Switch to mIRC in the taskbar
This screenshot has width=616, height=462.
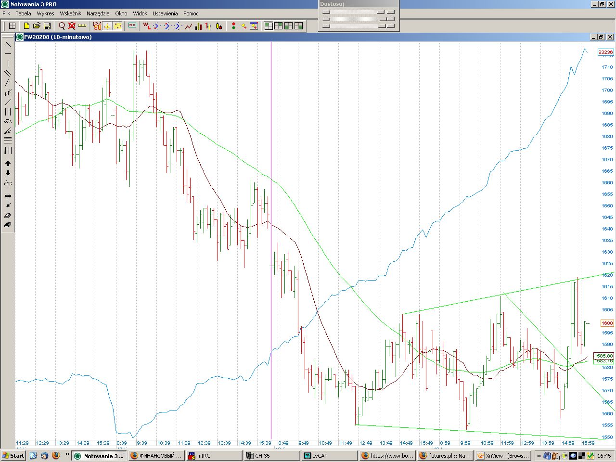coord(214,456)
